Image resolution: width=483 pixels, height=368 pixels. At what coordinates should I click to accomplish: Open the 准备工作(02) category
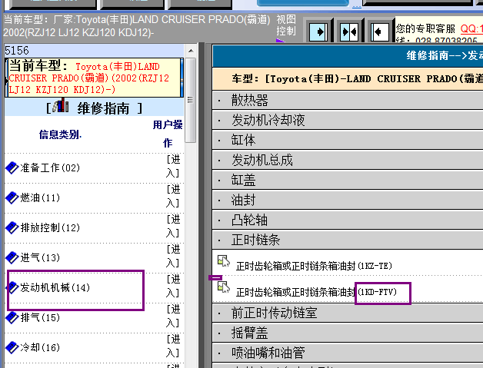coord(50,167)
